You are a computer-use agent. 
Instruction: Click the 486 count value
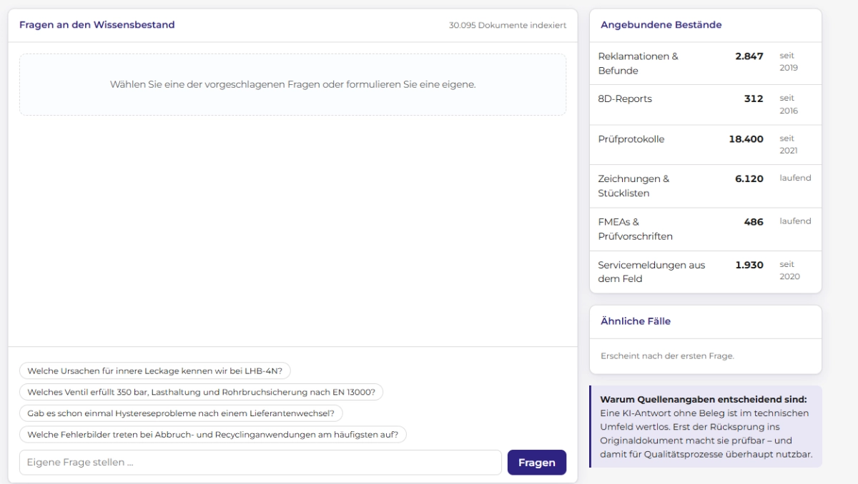click(x=754, y=222)
